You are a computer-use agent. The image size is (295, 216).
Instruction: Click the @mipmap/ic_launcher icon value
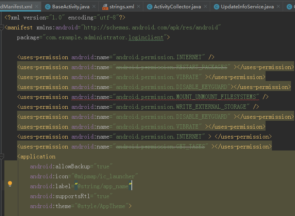104,176
